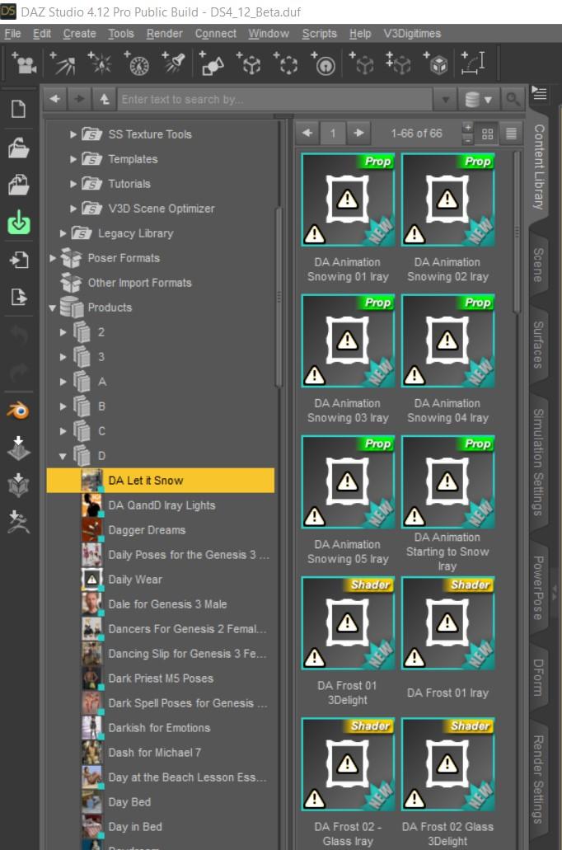Click the Create Measurement tool icon
Viewport: 562px width, 850px height.
click(x=473, y=63)
